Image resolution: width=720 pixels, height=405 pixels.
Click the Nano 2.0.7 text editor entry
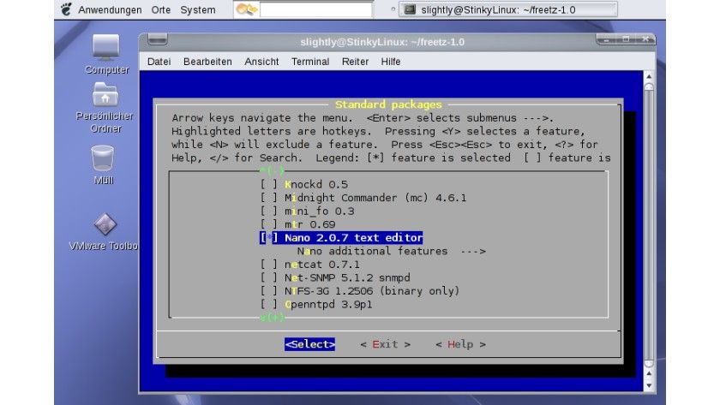coord(341,237)
